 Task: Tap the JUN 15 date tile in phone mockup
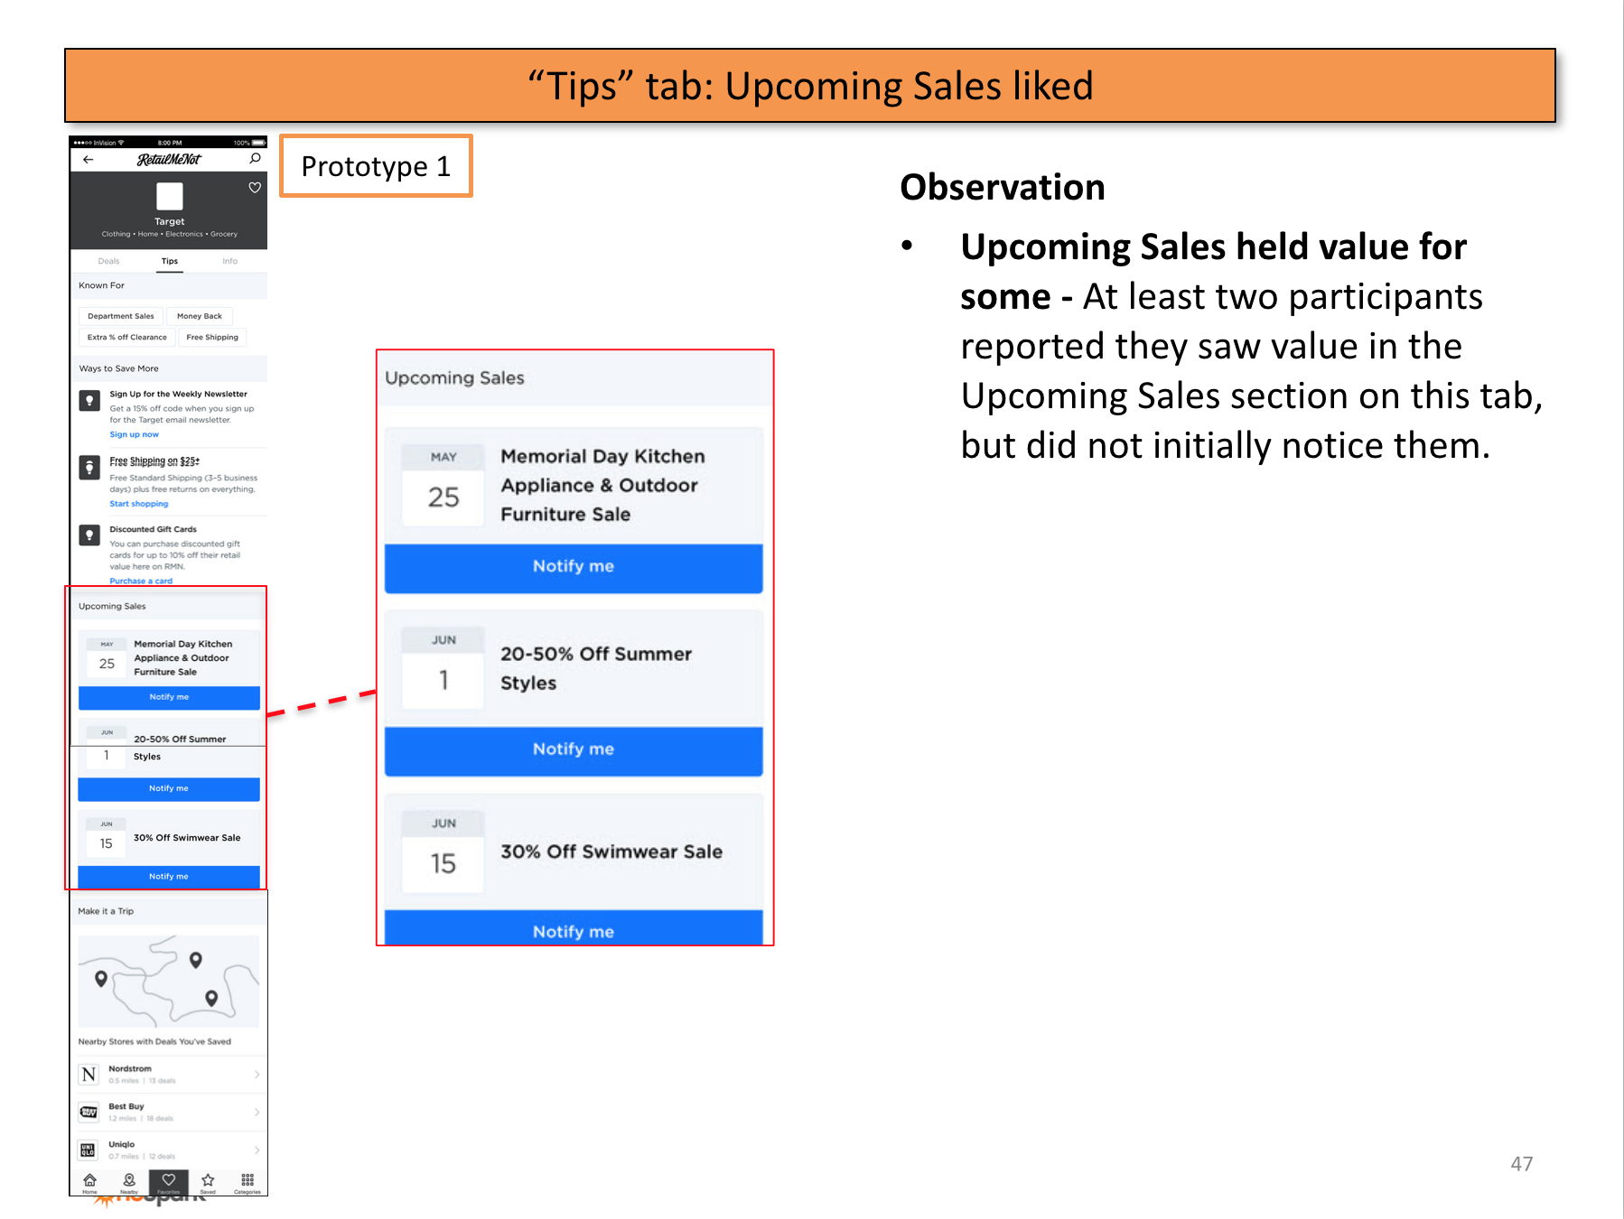coord(107,837)
